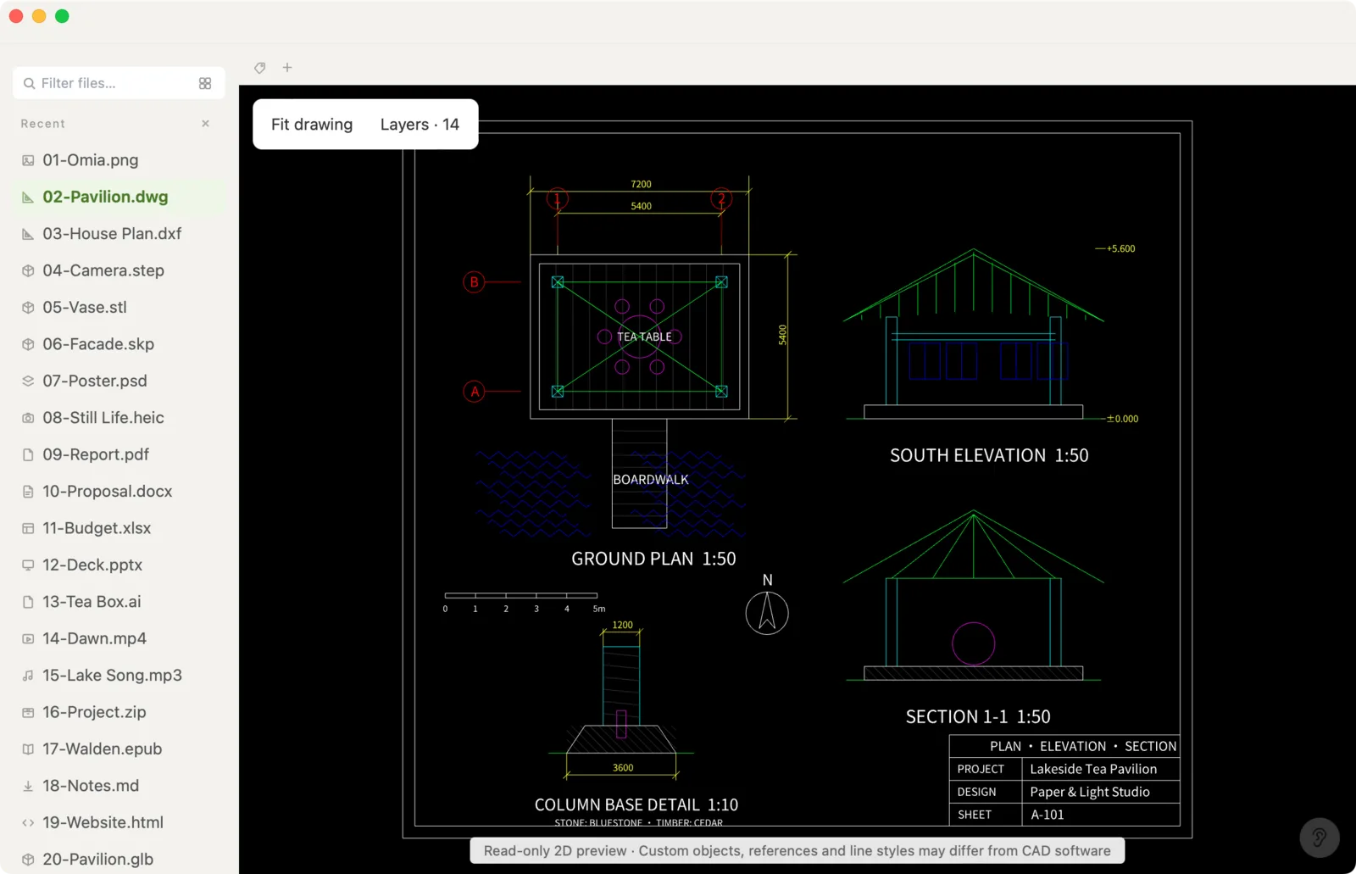Click the tag icon in the tab bar
Viewport: 1356px width, 874px height.
coord(260,68)
